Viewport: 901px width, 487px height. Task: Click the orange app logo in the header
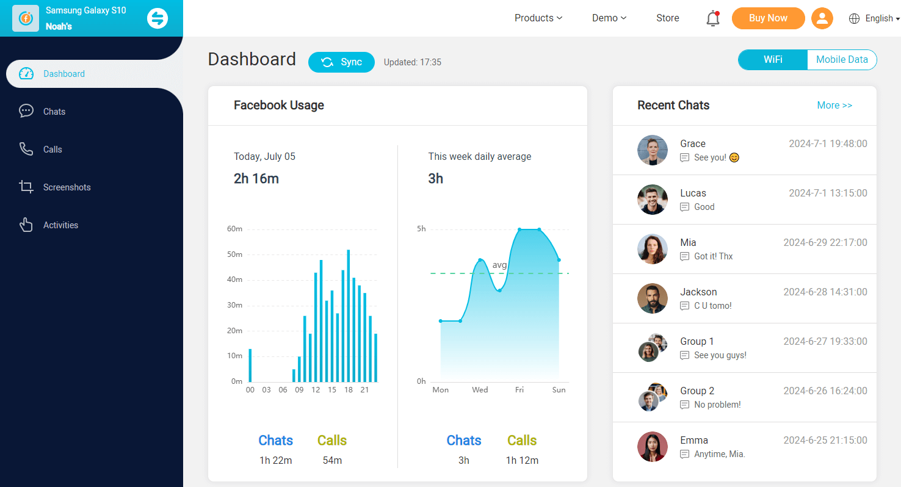[26, 18]
